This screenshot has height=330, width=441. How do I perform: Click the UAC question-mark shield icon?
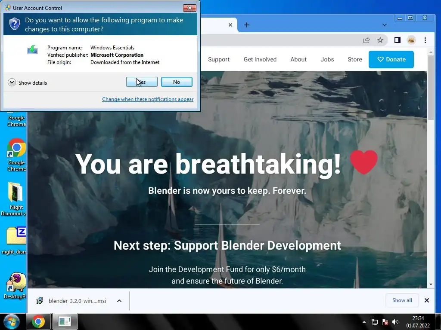point(14,24)
